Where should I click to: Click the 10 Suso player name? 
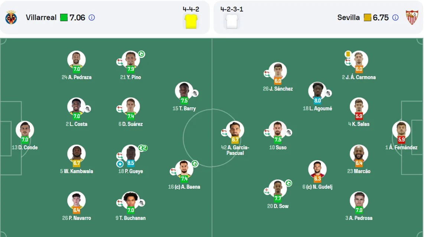pyautogui.click(x=278, y=147)
